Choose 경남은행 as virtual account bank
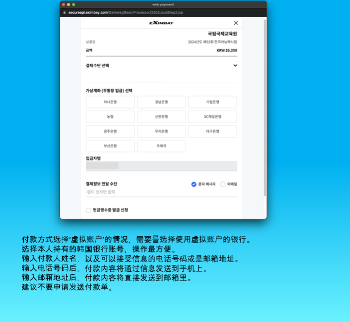Viewport: 350px width, 322px height. (161, 102)
